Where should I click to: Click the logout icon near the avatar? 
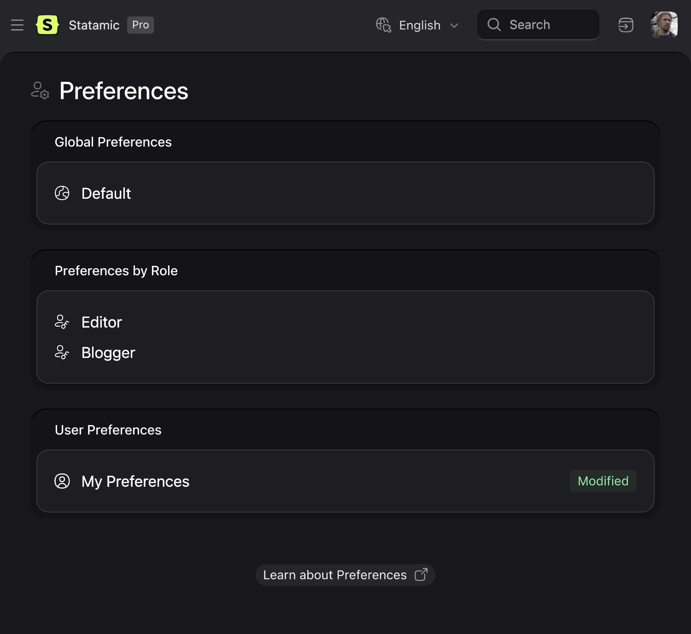(x=625, y=25)
